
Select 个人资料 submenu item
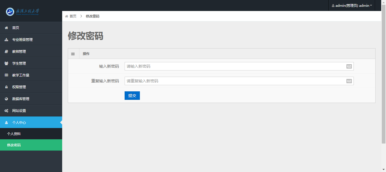14,134
